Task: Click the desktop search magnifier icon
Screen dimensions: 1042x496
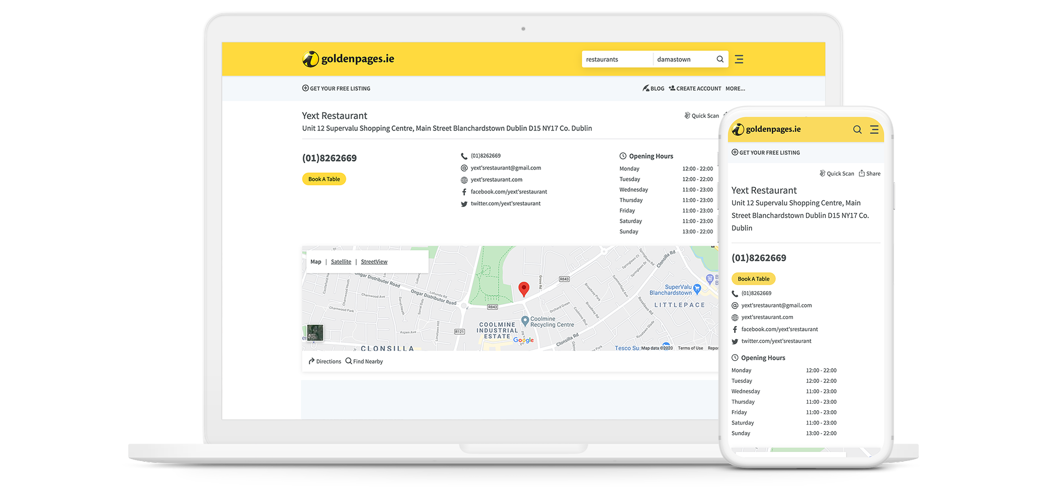Action: pyautogui.click(x=719, y=59)
